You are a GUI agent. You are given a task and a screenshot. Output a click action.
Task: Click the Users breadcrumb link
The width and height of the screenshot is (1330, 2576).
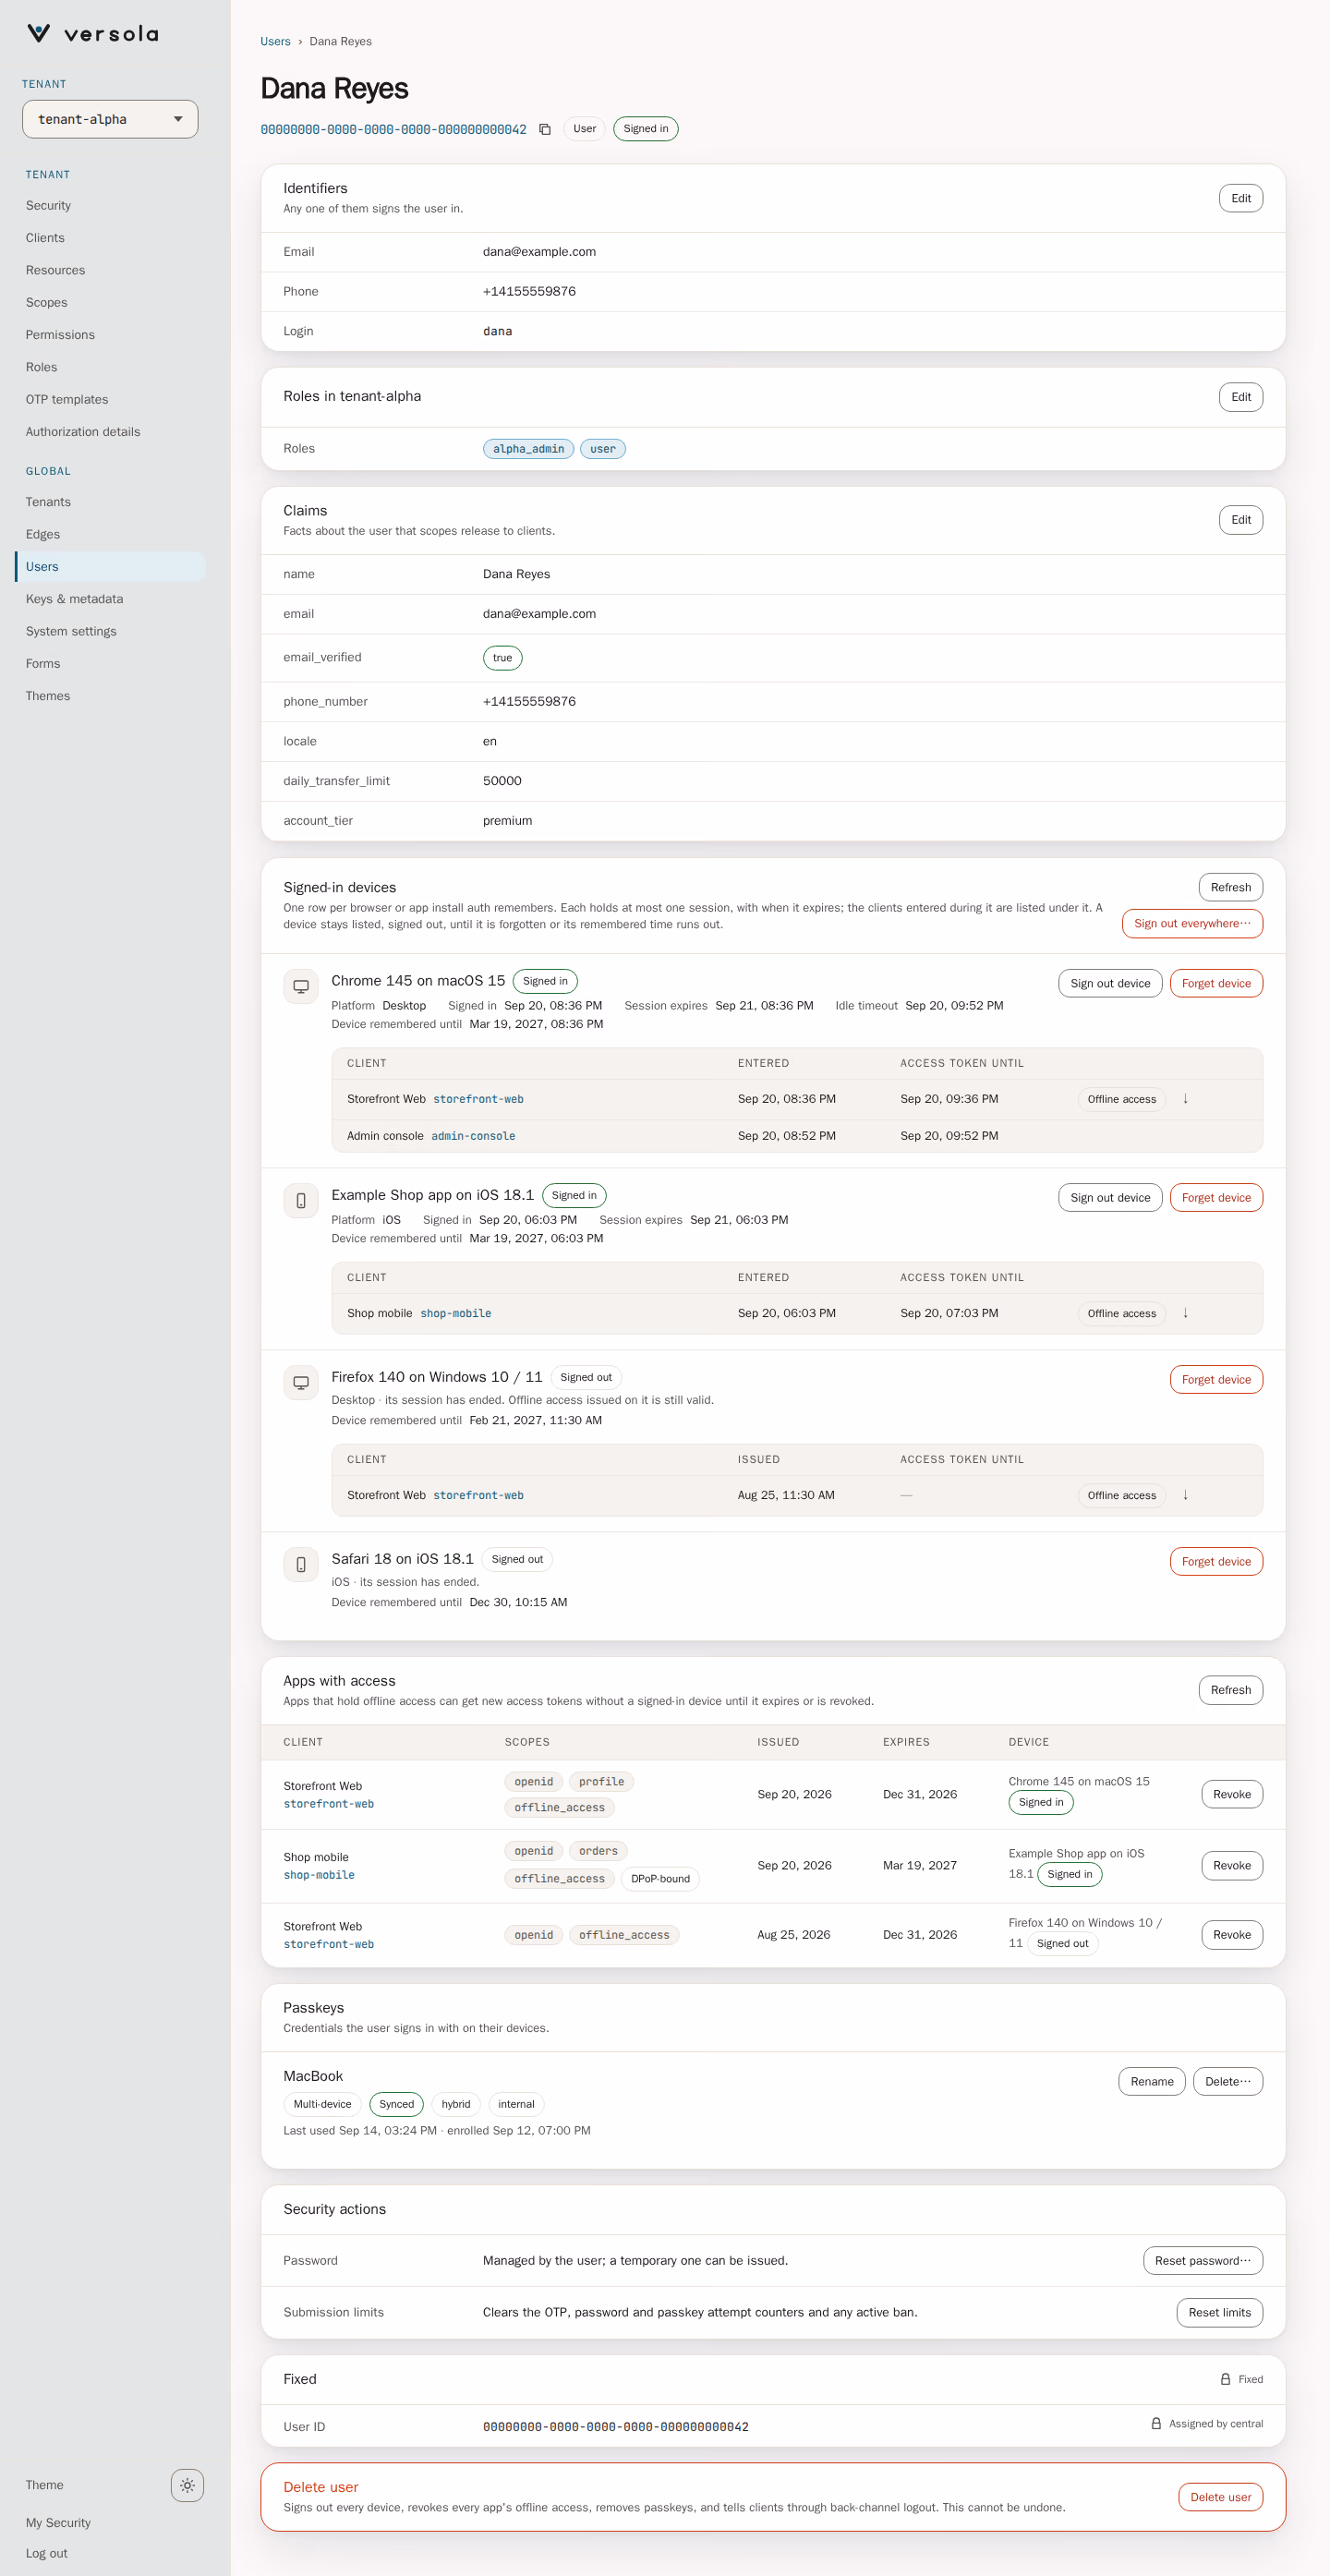click(275, 41)
